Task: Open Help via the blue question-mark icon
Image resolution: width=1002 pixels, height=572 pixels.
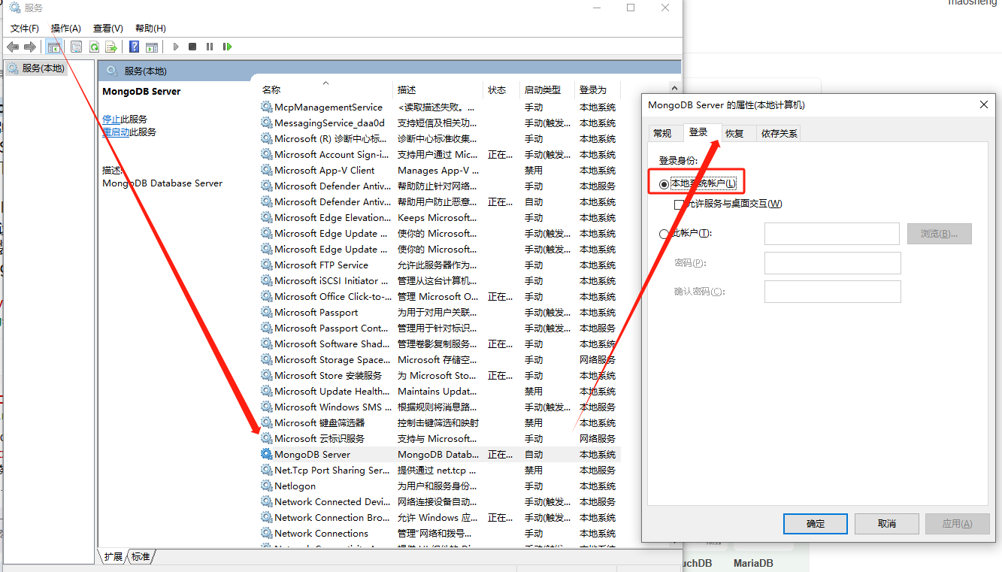Action: pos(135,47)
